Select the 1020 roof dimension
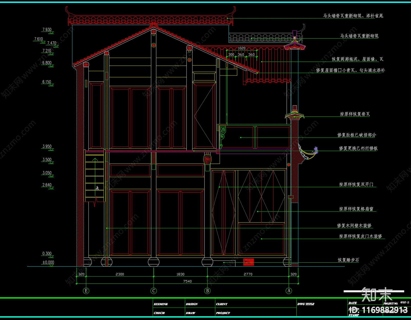The height and width of the screenshot is (320, 411). tap(241, 48)
